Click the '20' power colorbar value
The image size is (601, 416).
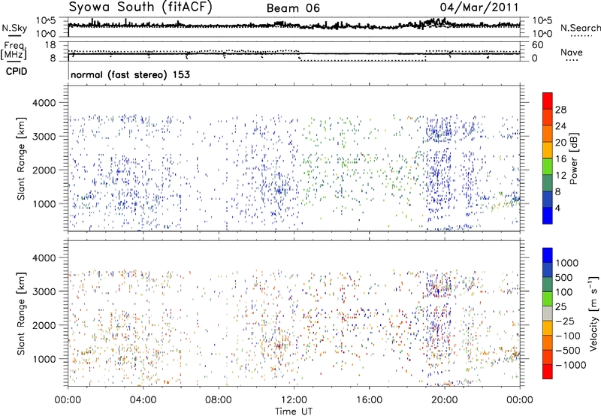560,143
